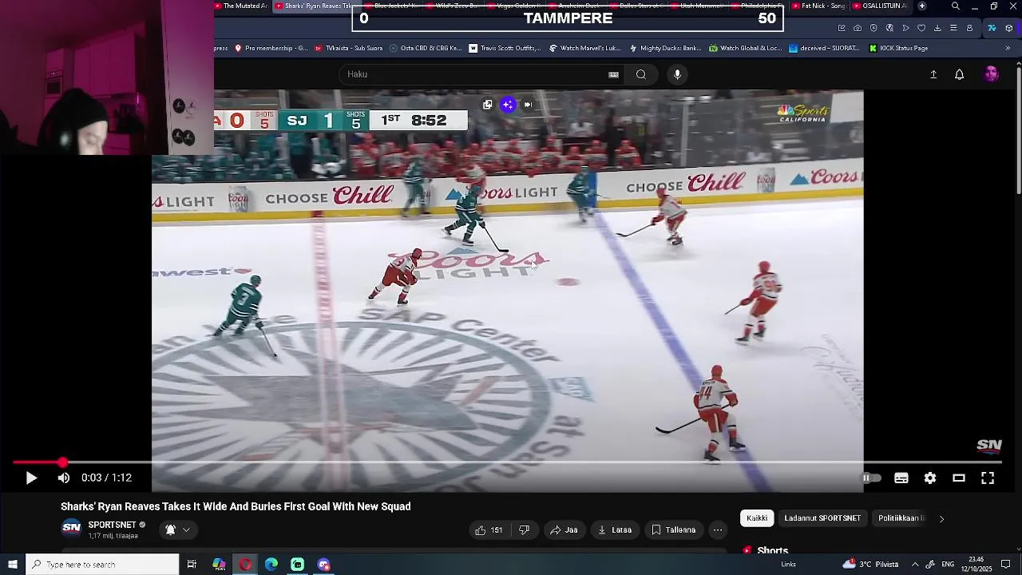Image resolution: width=1022 pixels, height=575 pixels.
Task: Select the Kaikki filter chip
Action: pos(757,518)
